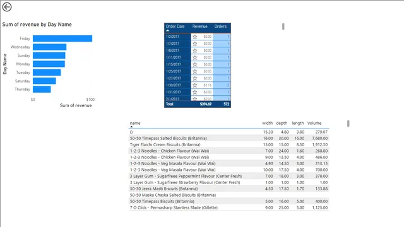
Task: Click the volume value 268.80
Action: (x=321, y=151)
